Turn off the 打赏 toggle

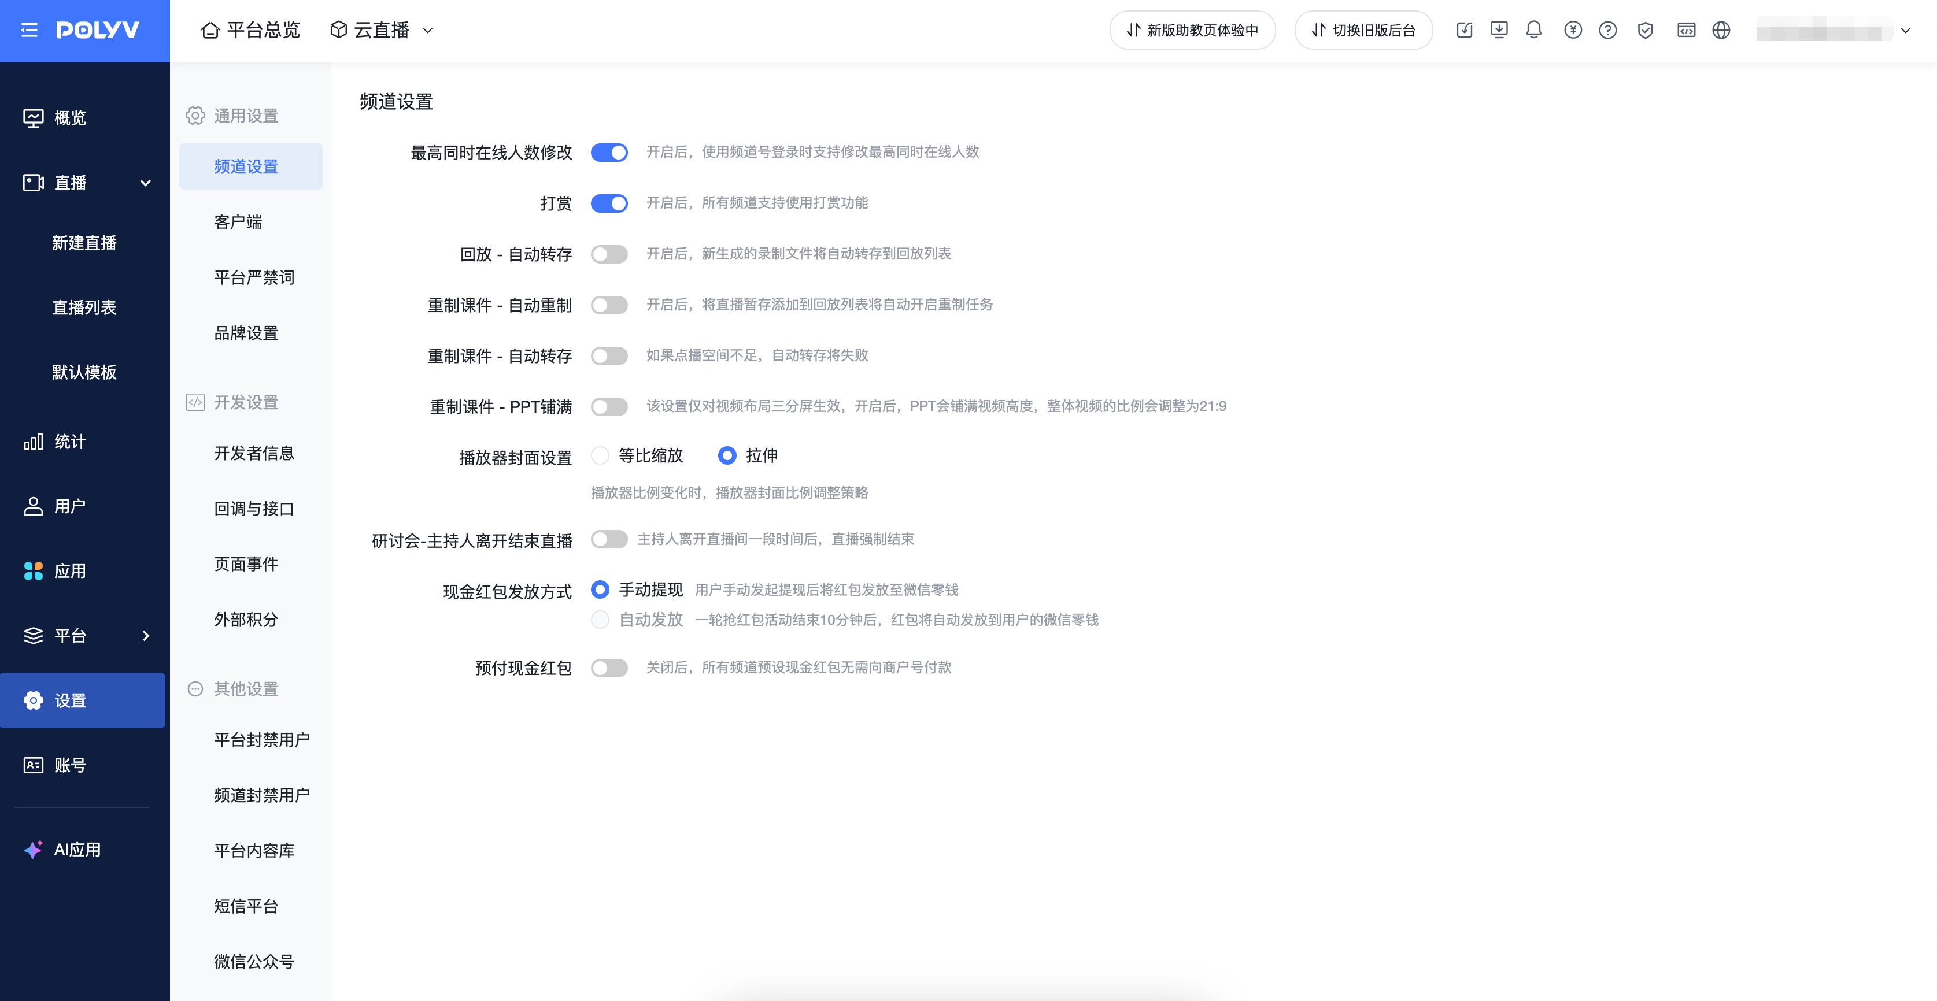coord(609,203)
